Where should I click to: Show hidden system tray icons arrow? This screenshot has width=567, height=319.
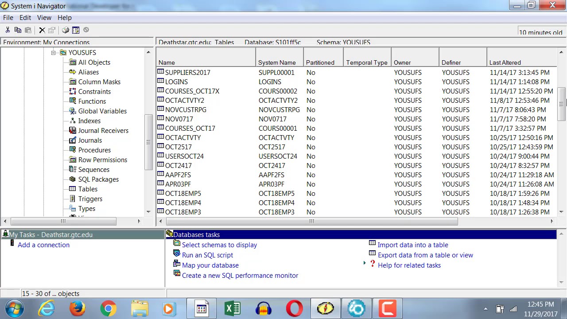485,309
